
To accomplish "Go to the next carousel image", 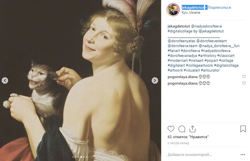I will pos(155,81).
